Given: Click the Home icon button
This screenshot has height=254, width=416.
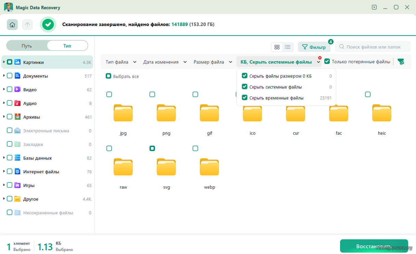Looking at the screenshot, I should coord(12,25).
